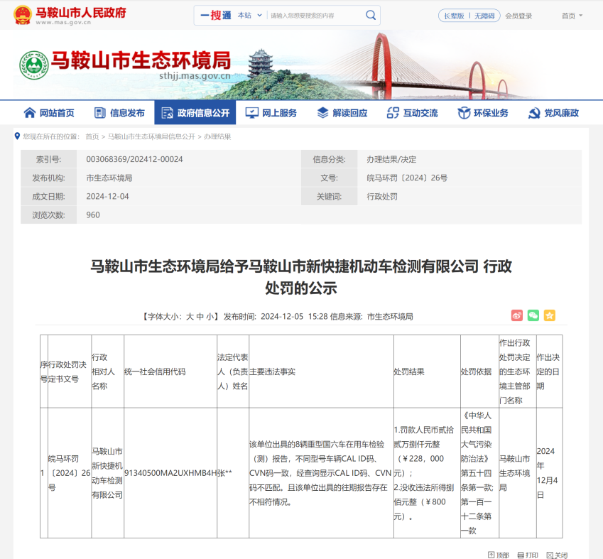Open the 政府信息公开 tab
Screen dimensions: 603x559
click(195, 112)
